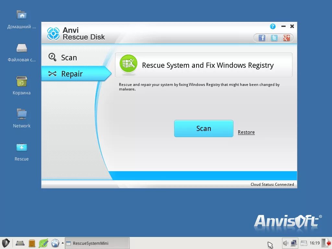Open the file manager cabinet taskbar icon
Image resolution: width=332 pixels, height=249 pixels.
(32, 243)
